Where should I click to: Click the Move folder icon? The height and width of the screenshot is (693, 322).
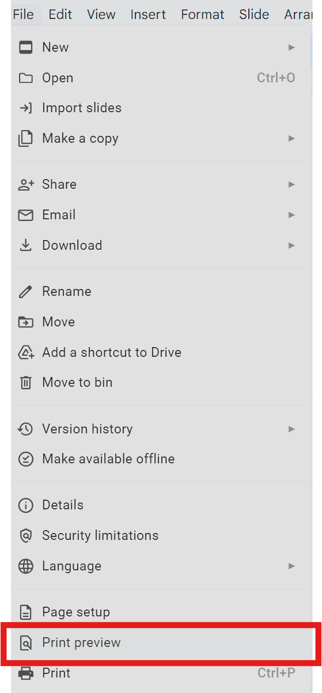[x=25, y=322]
